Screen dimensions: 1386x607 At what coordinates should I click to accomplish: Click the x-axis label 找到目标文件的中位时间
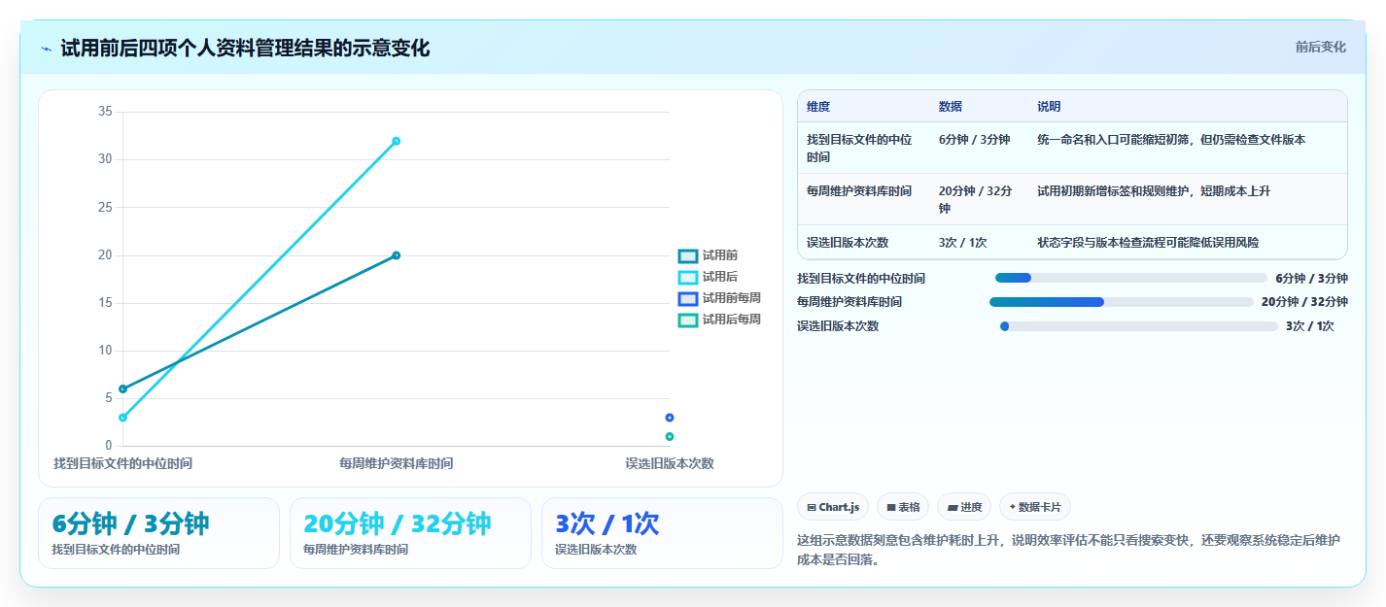122,463
